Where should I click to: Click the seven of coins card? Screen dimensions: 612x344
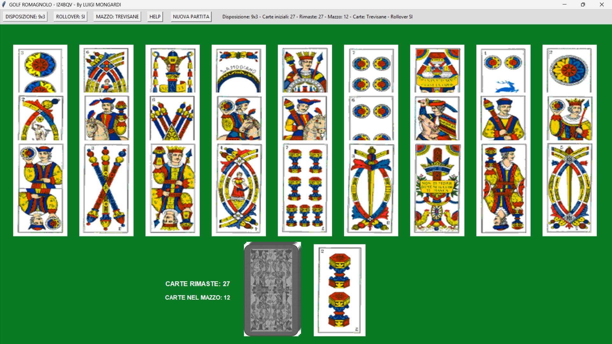(x=371, y=69)
